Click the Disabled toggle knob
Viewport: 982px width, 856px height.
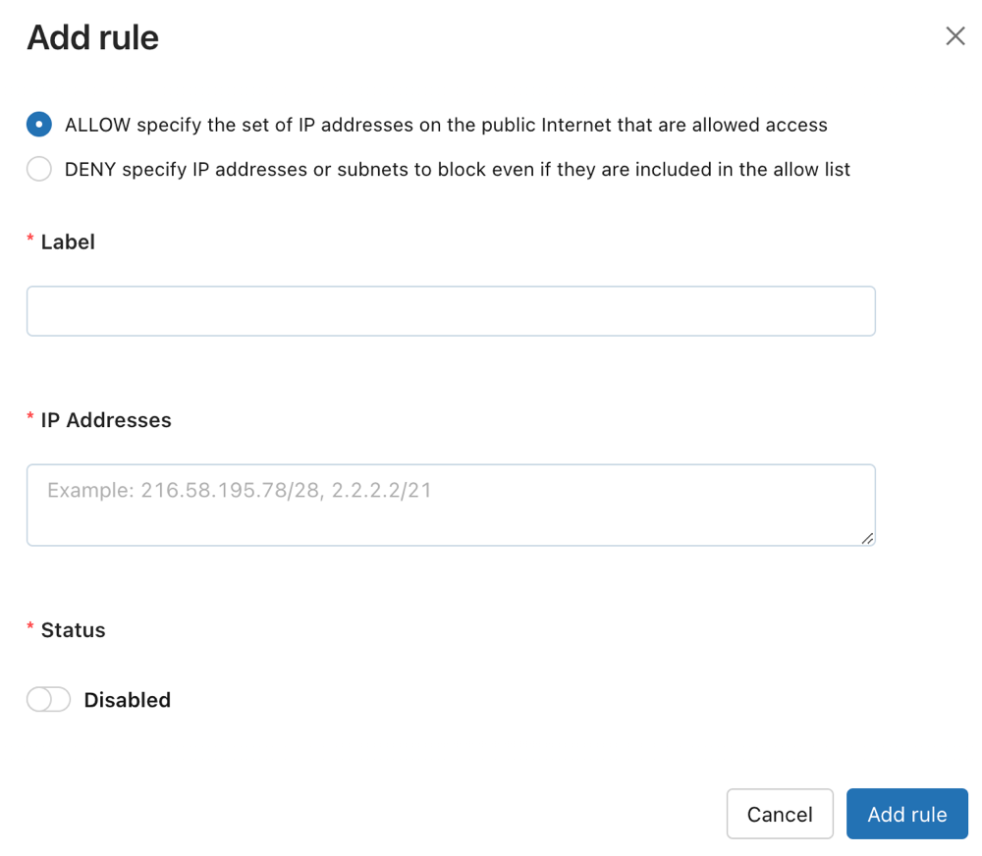click(37, 699)
